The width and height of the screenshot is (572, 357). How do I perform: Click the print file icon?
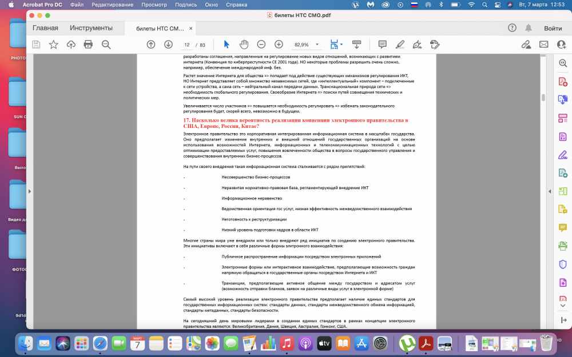88,45
